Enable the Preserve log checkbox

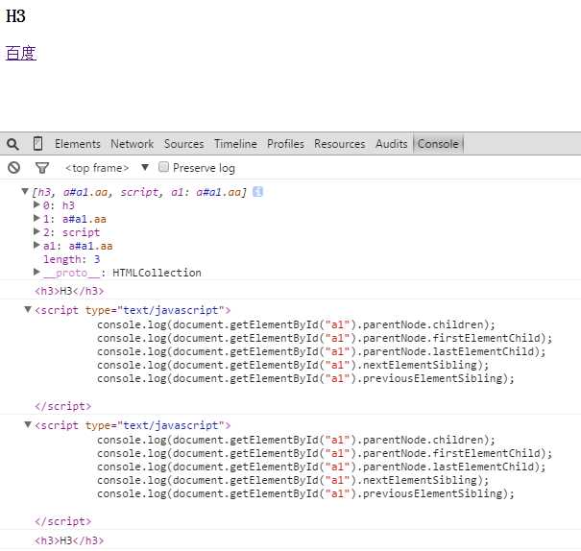coord(163,167)
